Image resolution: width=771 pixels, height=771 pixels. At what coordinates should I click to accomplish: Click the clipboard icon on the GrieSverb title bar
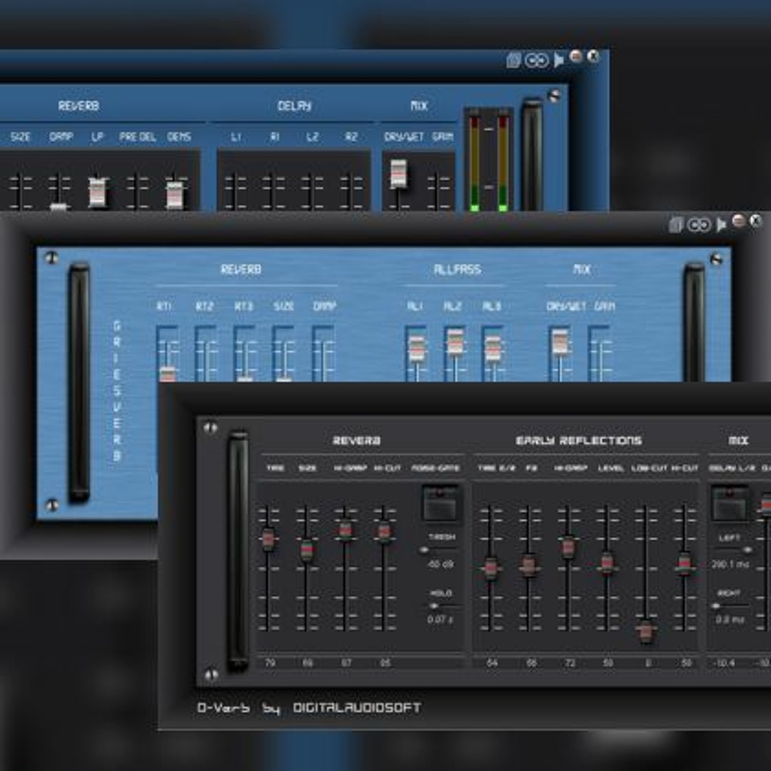pos(675,223)
